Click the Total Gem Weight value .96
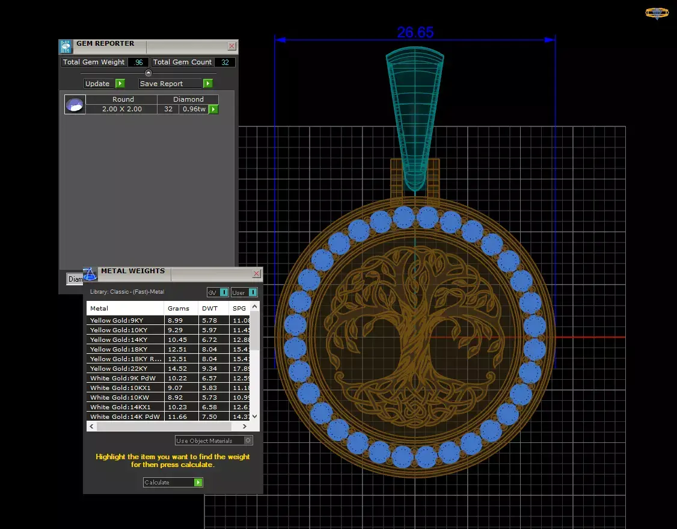The width and height of the screenshot is (677, 529). coord(138,62)
